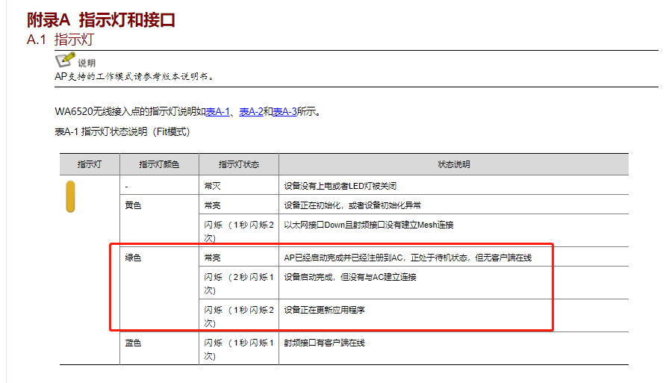Screen dimensions: 666x383
Task: Click the yellow indicator light image
Action: coord(70,196)
